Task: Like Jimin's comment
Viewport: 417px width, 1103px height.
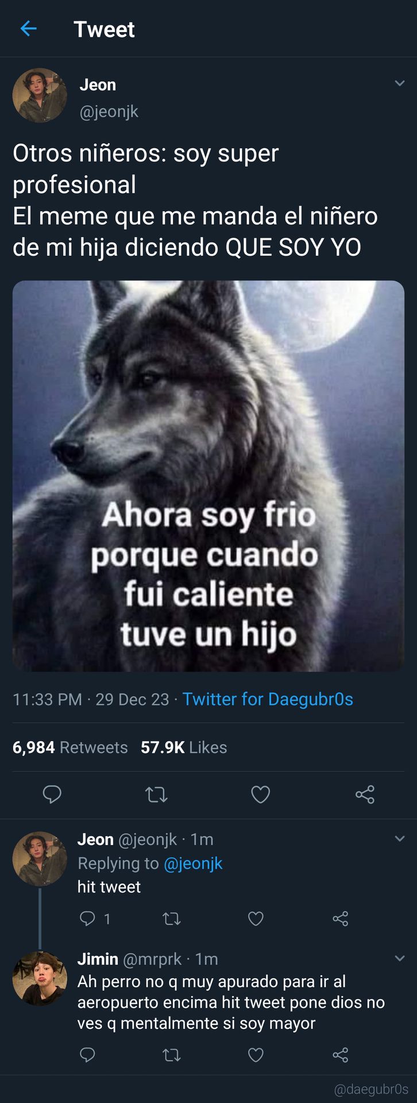Action: [x=256, y=1055]
